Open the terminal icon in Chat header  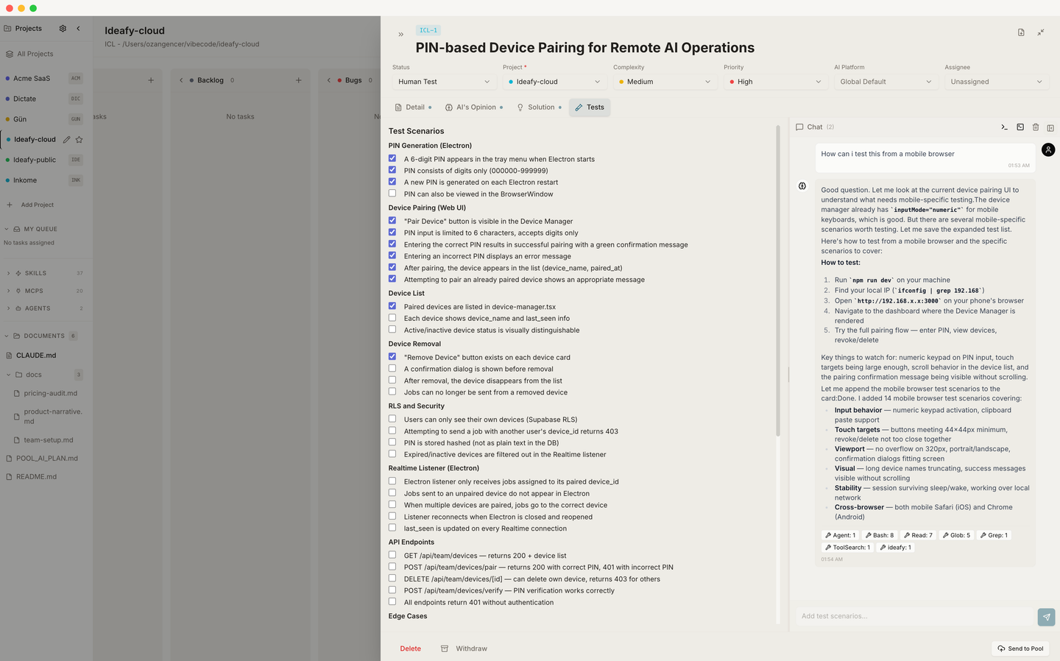tap(1004, 127)
